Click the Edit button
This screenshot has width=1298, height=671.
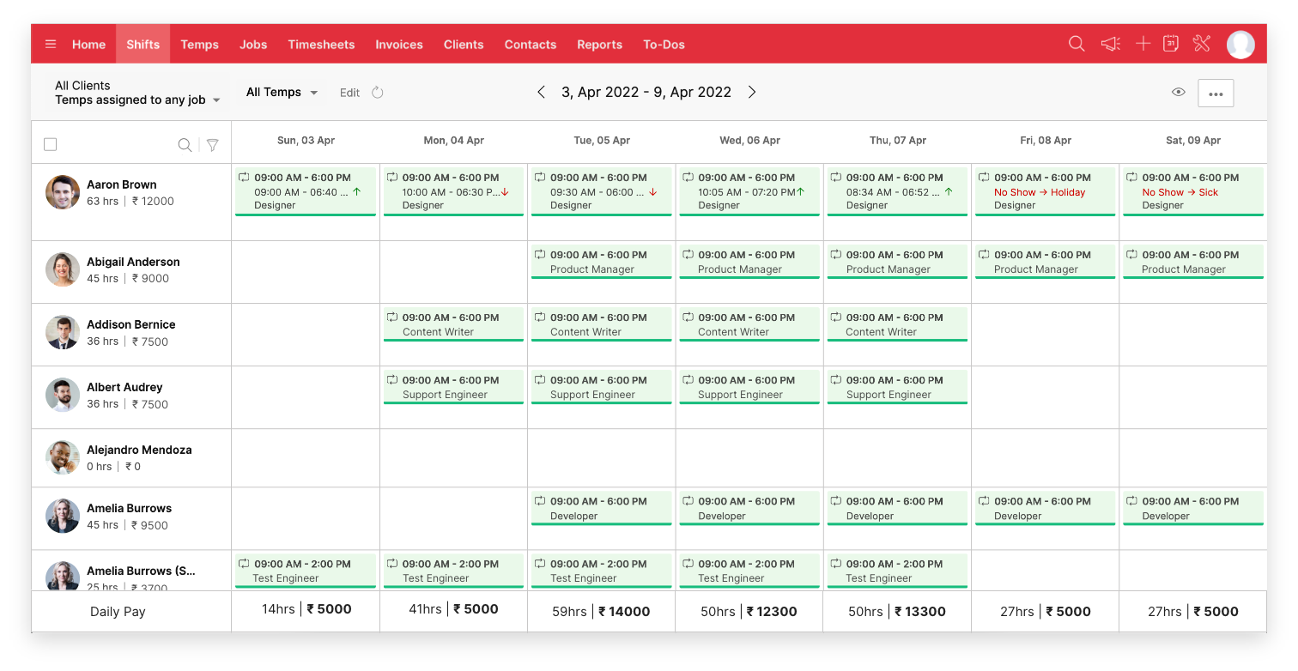349,92
